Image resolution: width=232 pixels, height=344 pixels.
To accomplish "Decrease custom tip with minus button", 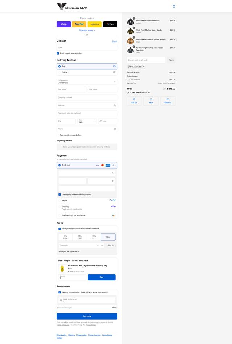I will [x=98, y=245].
